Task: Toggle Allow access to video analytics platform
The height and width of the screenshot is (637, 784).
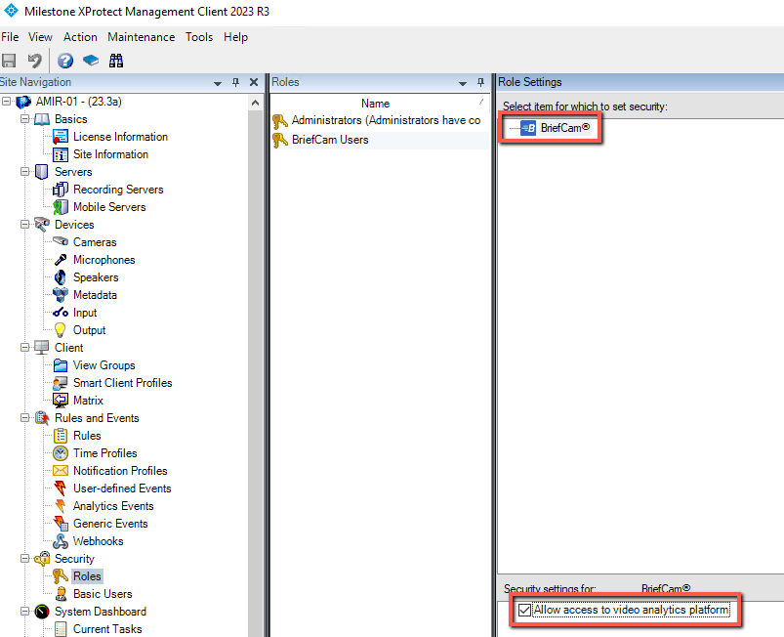Action: click(x=524, y=610)
